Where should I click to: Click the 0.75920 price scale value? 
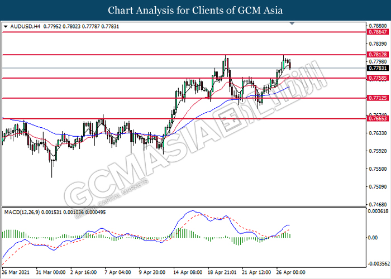[x=378, y=151]
